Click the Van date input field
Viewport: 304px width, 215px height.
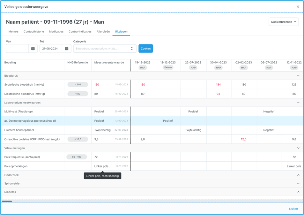(17, 49)
